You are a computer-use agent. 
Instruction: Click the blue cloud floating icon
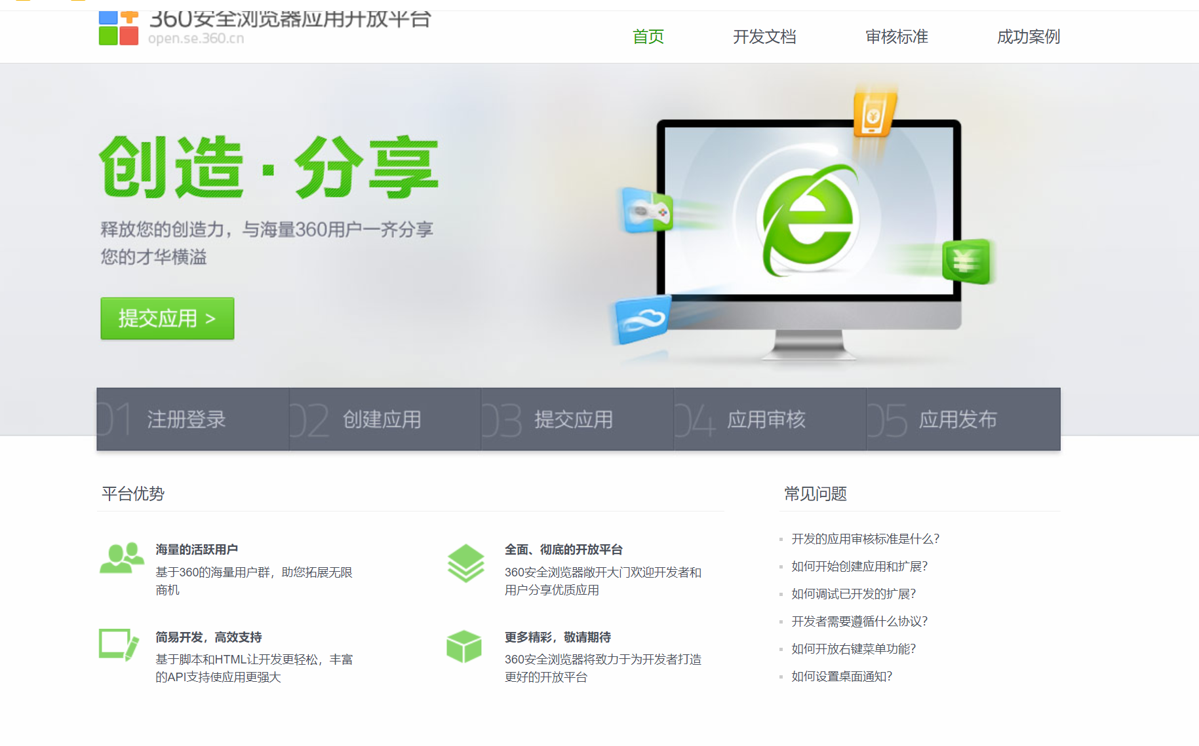(643, 320)
